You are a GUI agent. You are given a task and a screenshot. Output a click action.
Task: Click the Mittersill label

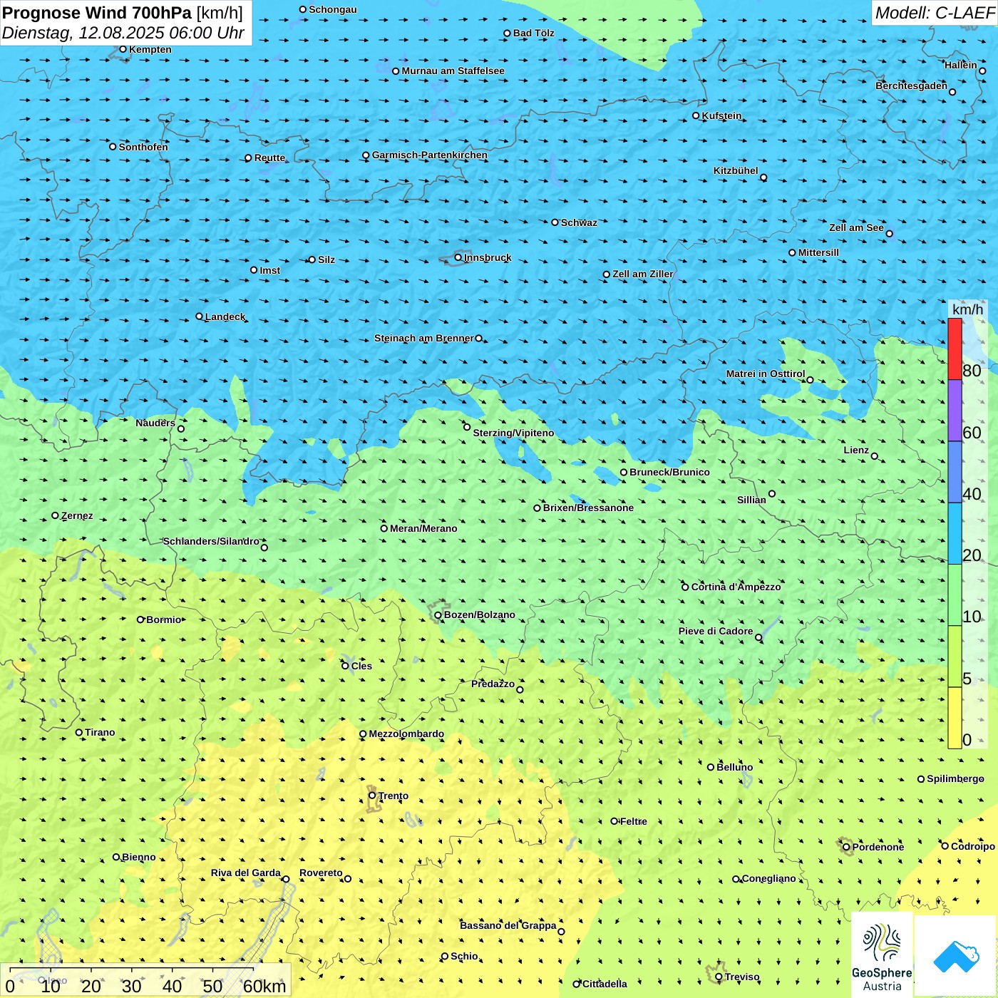(818, 252)
